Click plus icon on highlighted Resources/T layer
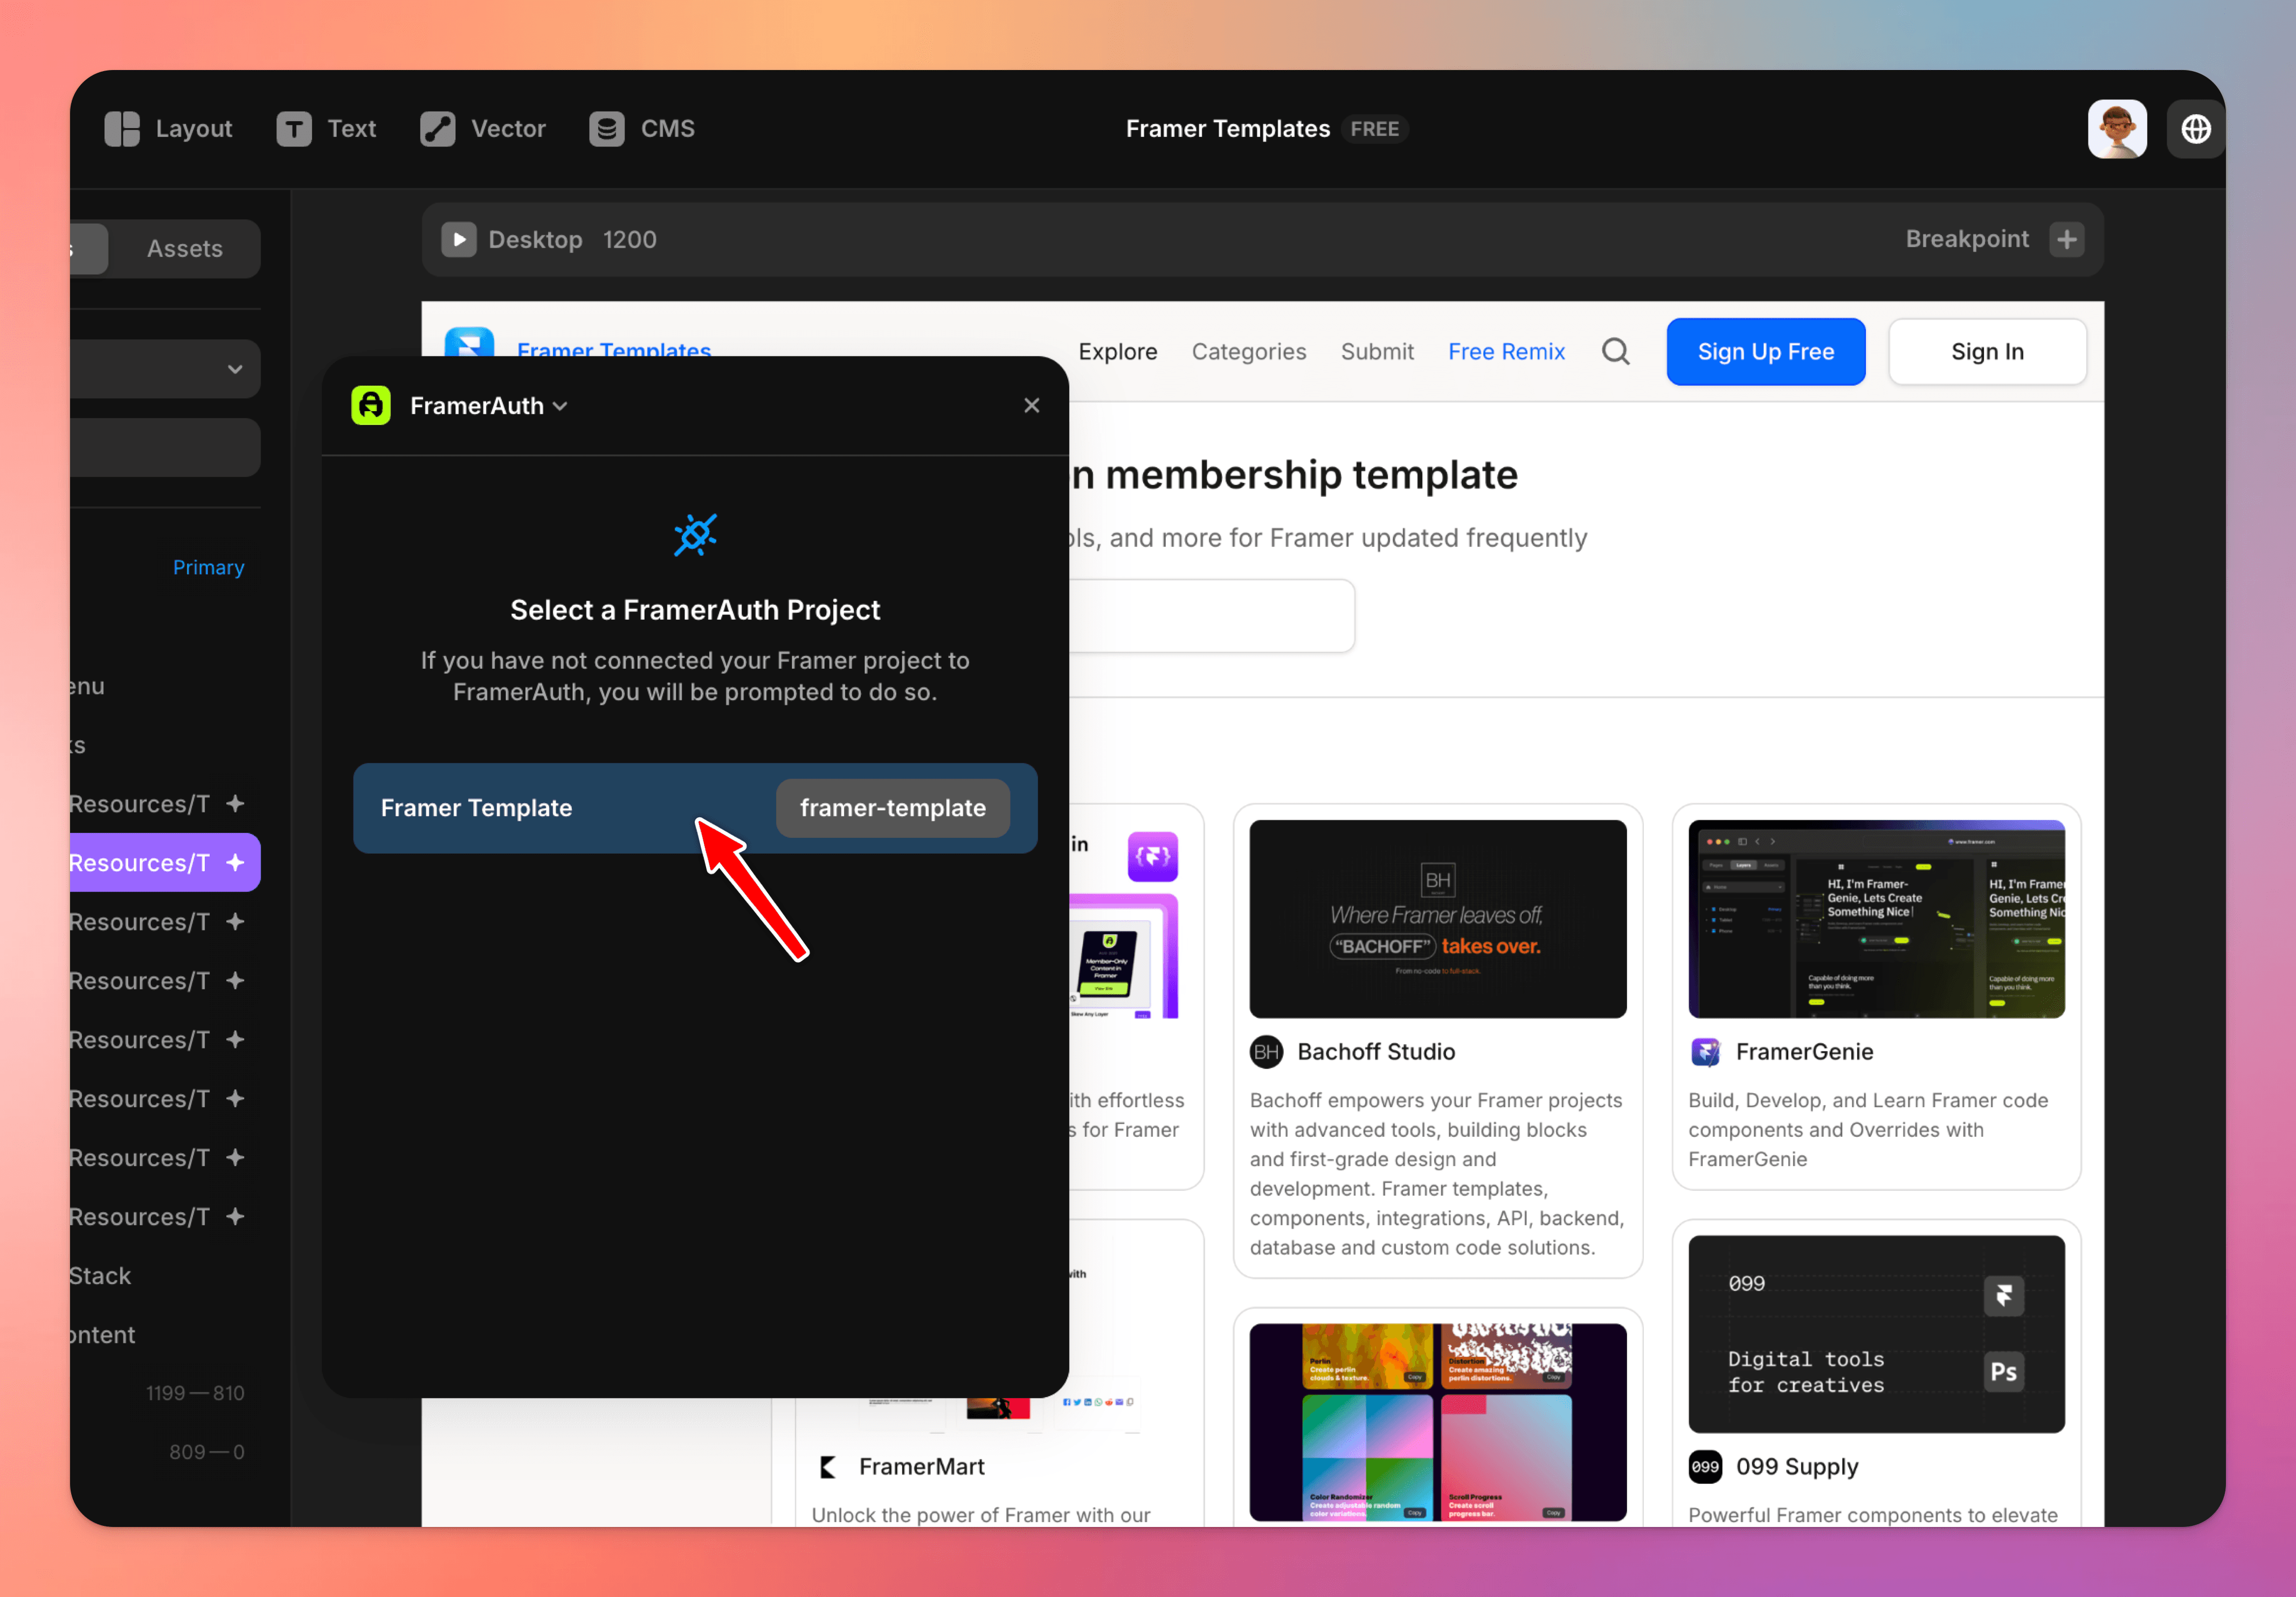The image size is (2296, 1597). pos(235,863)
